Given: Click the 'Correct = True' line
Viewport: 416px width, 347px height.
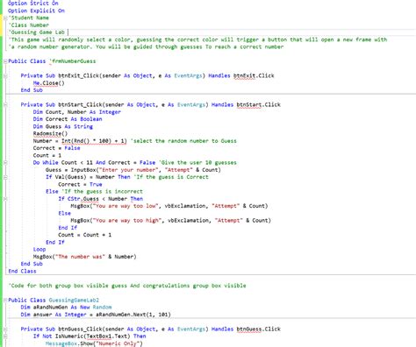Looking at the screenshot, I should tap(80, 184).
